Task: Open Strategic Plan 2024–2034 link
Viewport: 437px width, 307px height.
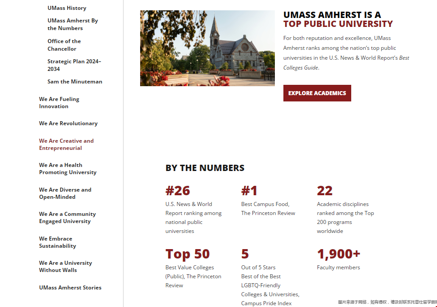Action: (x=74, y=65)
